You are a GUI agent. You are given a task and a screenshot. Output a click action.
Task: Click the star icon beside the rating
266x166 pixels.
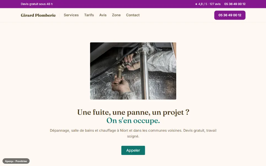pyautogui.click(x=196, y=4)
